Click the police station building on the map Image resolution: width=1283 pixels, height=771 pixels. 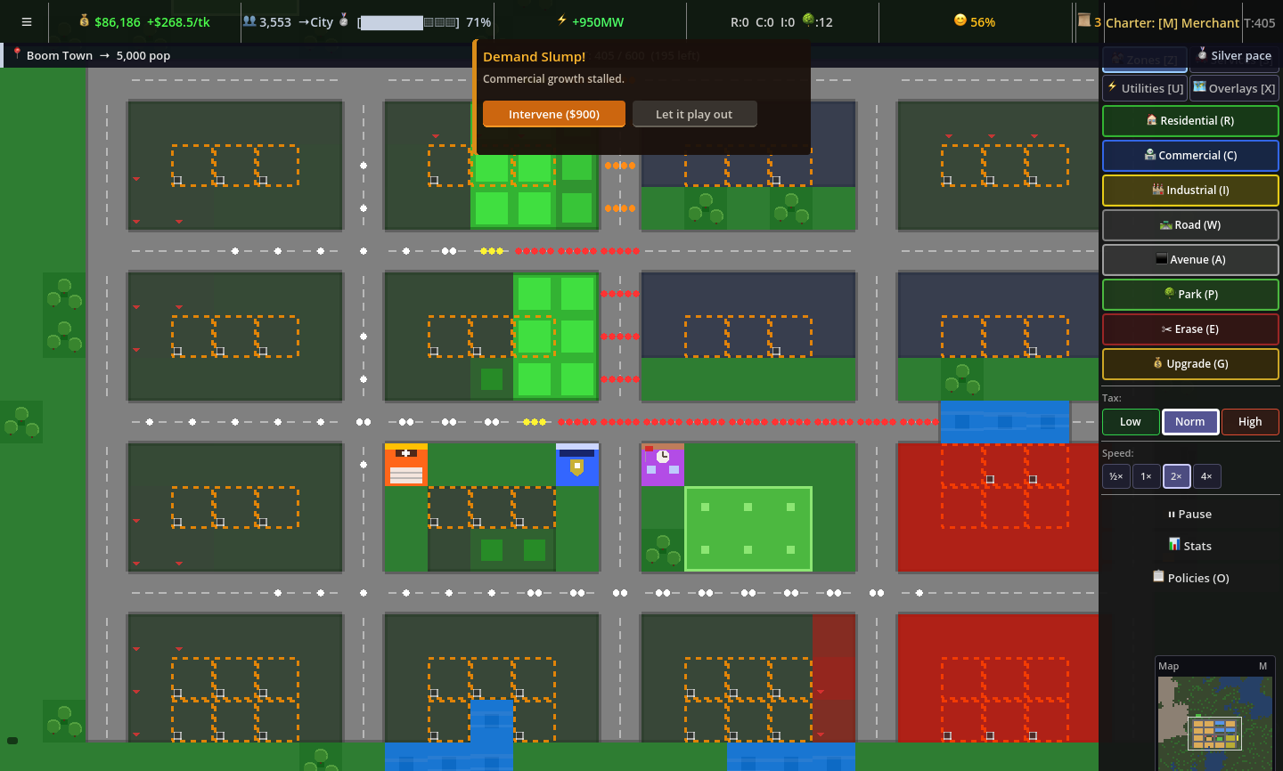tap(577, 465)
